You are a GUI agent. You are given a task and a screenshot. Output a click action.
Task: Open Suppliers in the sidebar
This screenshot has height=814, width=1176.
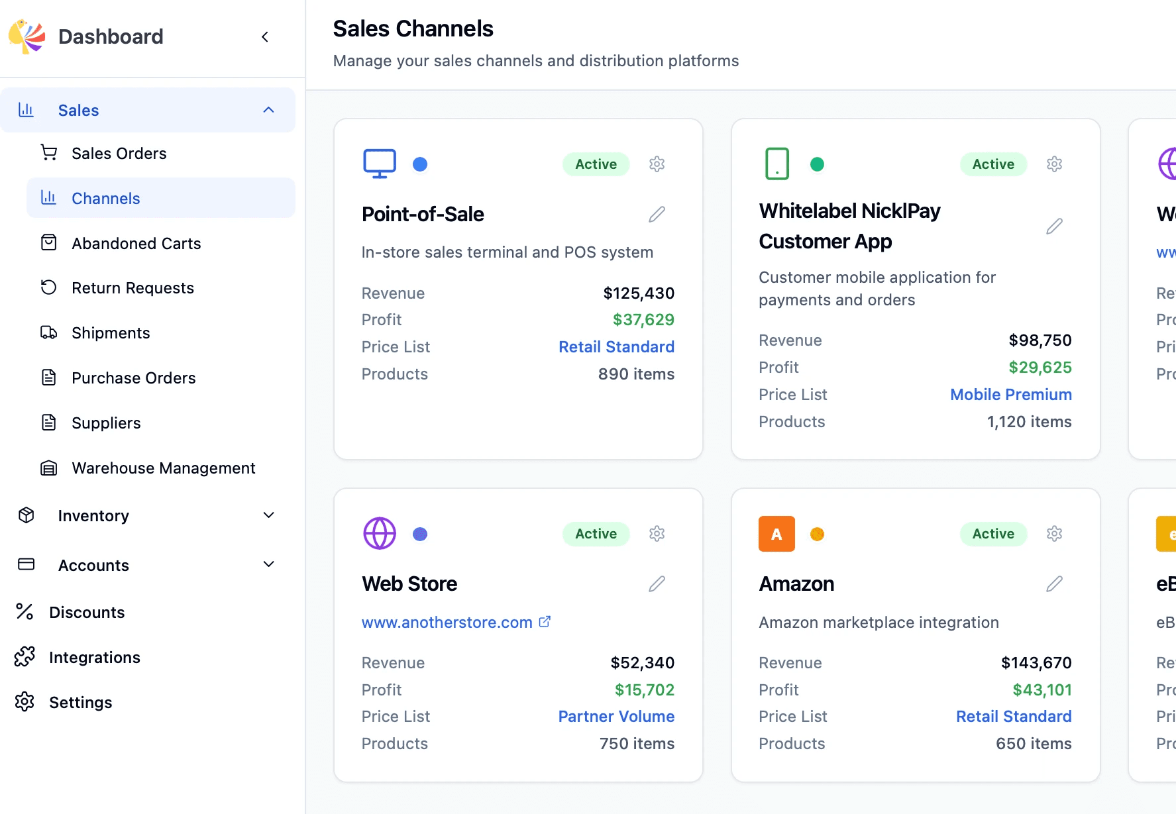pos(161,423)
